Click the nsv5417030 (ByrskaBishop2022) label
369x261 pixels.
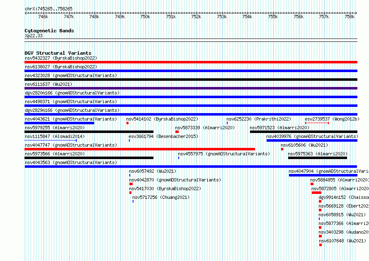tap(165, 188)
